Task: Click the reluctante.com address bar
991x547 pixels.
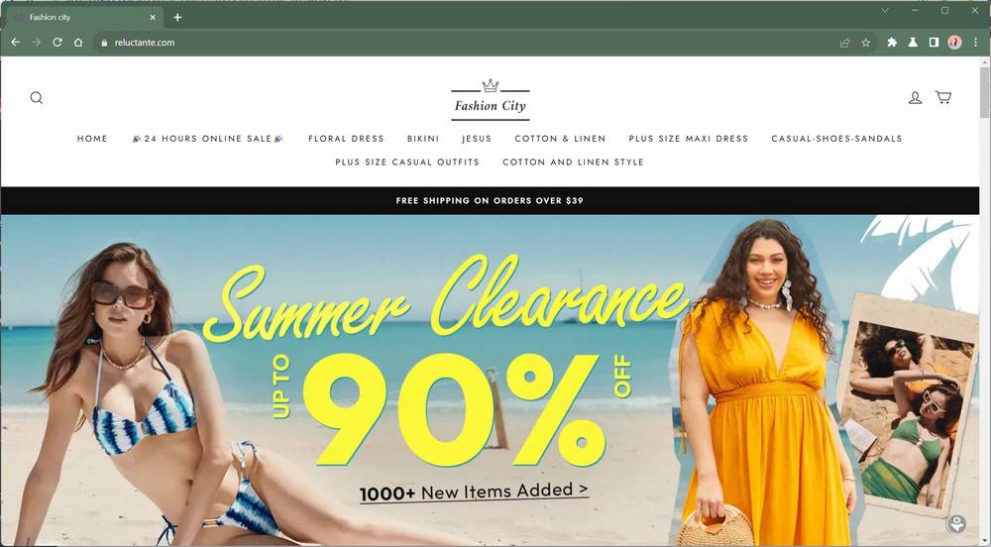Action: [x=468, y=43]
